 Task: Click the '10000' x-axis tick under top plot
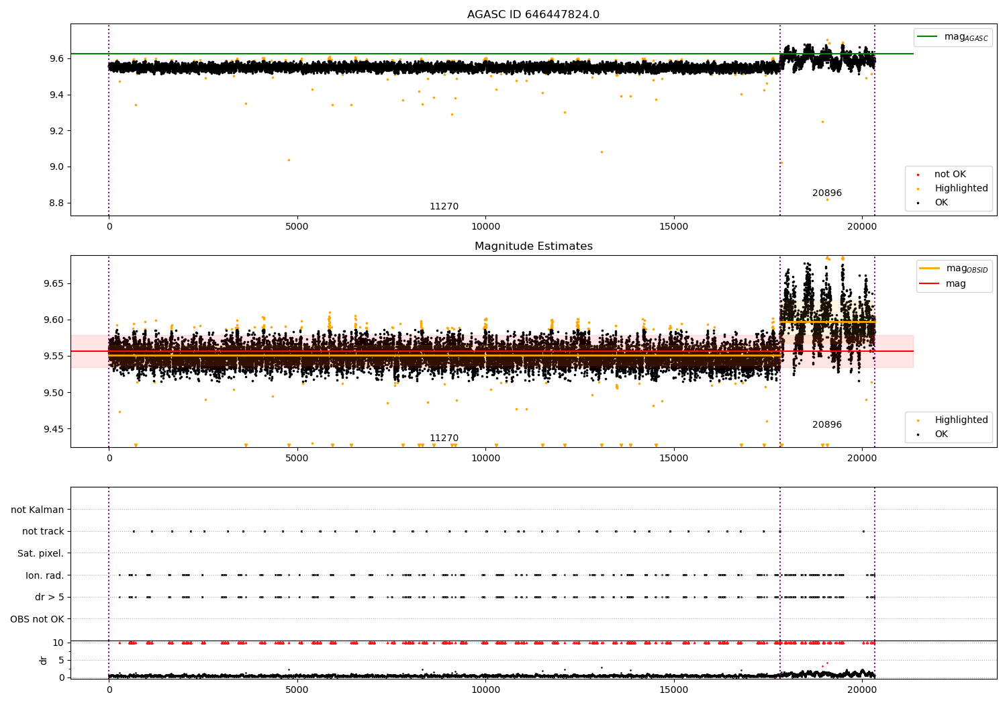(485, 227)
